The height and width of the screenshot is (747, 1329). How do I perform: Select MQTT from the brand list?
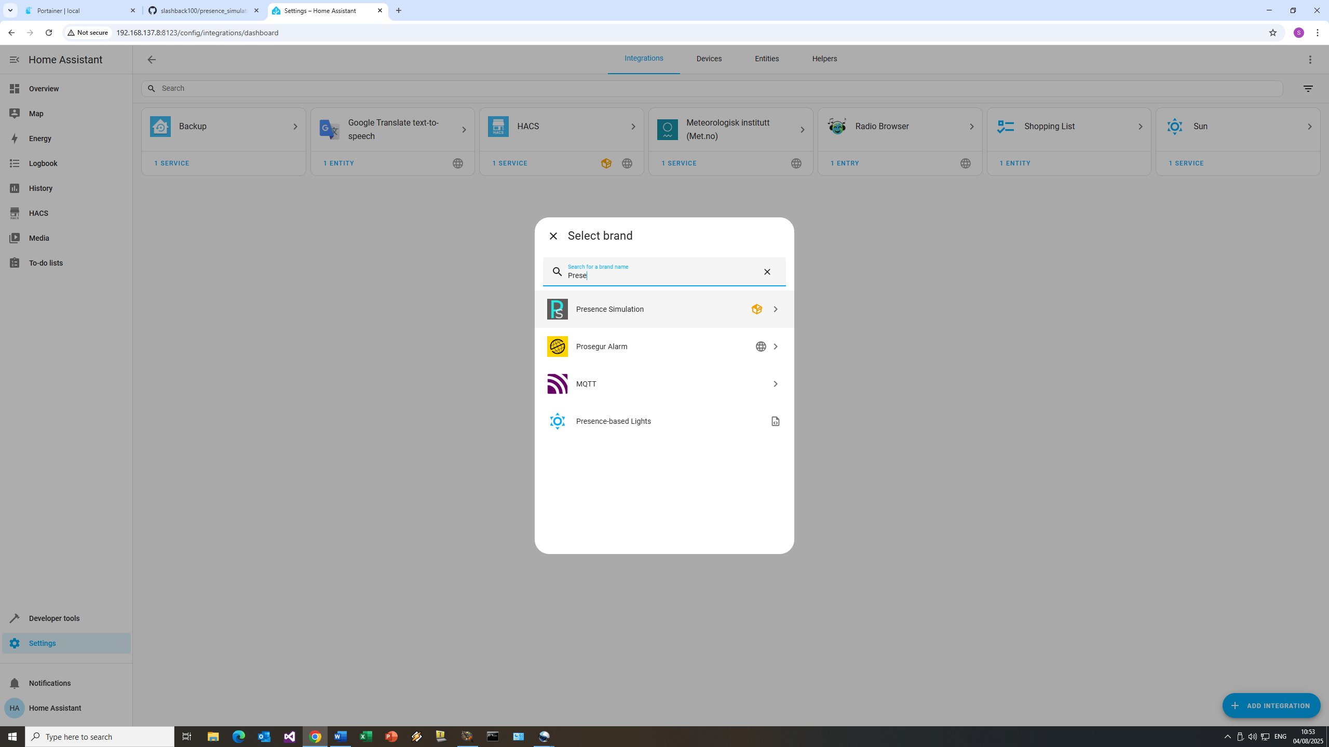tap(664, 384)
